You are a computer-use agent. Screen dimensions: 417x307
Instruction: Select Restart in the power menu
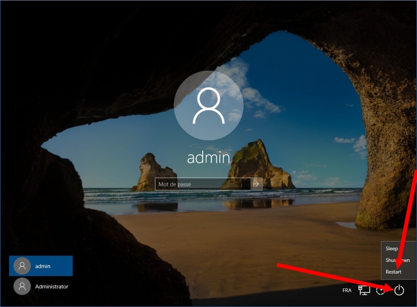tap(394, 272)
